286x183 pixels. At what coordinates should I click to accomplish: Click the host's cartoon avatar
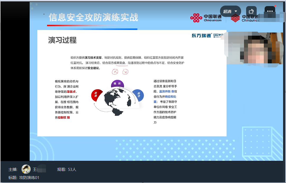coord(26,169)
